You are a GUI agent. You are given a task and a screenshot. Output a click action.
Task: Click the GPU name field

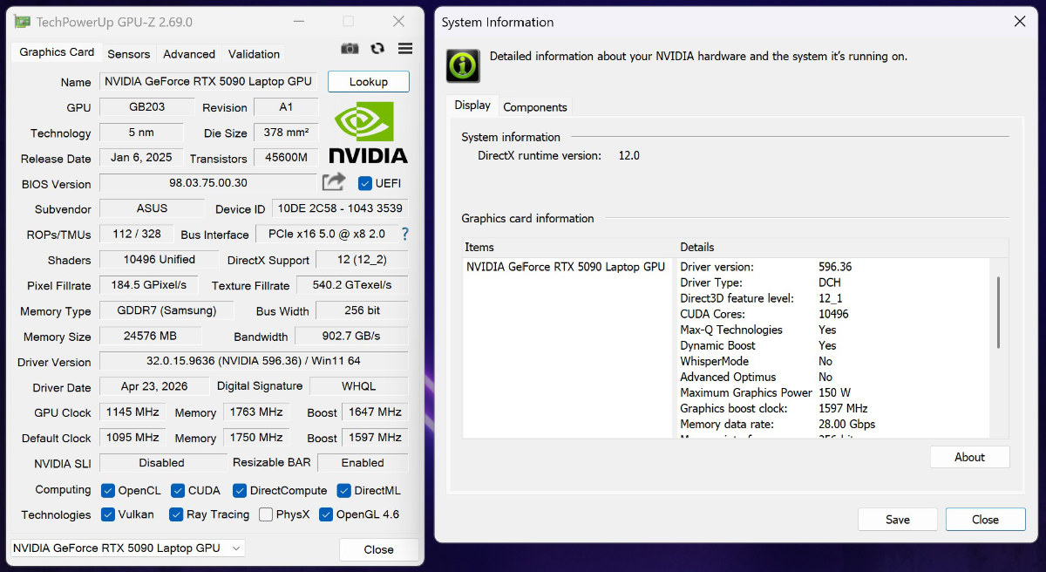tap(208, 81)
